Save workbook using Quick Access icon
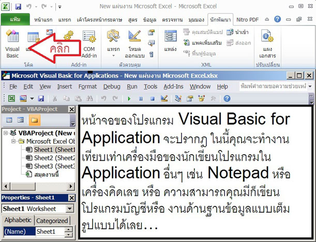Image resolution: width=316 pixels, height=242 pixels. (x=19, y=7)
